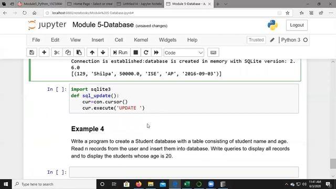The width and height of the screenshot is (336, 189).
Task: Open the cell type Code dropdown
Action: click(x=184, y=52)
